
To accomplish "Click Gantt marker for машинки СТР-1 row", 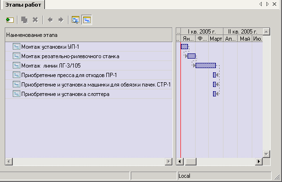I will click(214, 84).
